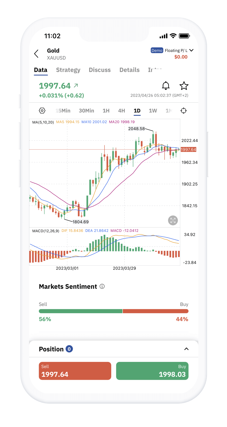Tap the Wi-Fi status icon
The width and height of the screenshot is (227, 427).
[173, 36]
